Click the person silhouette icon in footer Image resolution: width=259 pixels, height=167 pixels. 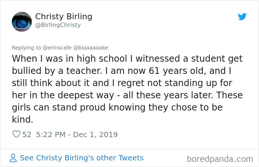click(x=13, y=158)
